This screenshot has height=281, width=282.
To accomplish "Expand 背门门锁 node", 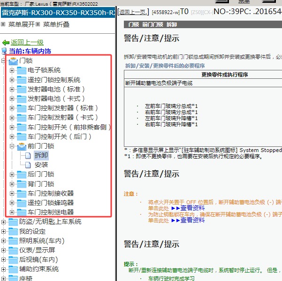I will pyautogui.click(x=12, y=184).
